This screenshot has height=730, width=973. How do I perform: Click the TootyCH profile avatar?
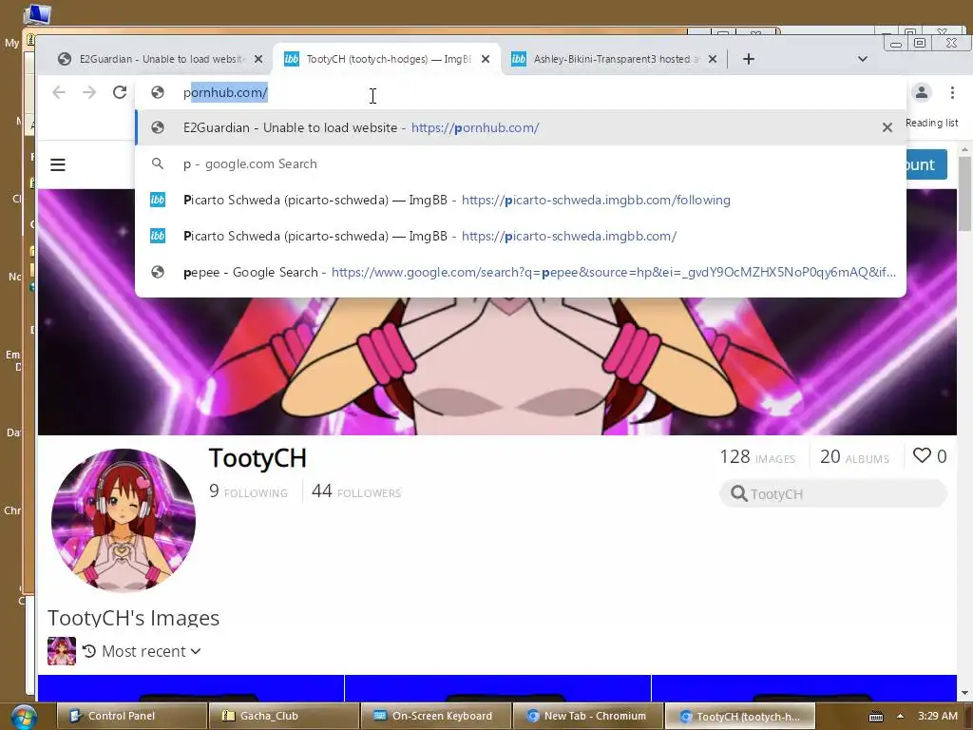pyautogui.click(x=124, y=520)
